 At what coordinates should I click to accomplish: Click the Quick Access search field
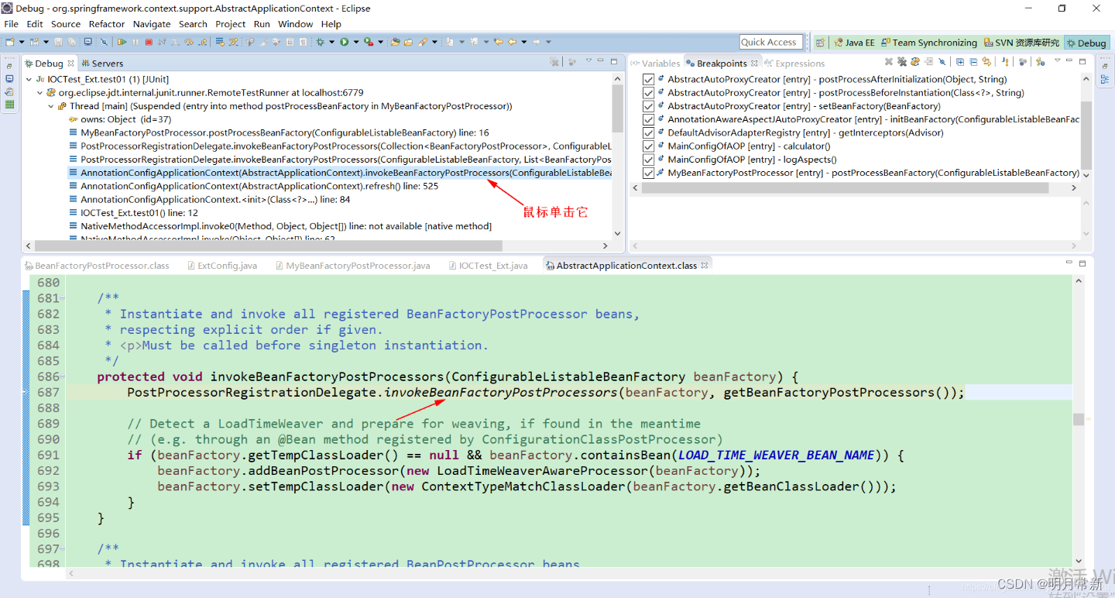[x=771, y=42]
